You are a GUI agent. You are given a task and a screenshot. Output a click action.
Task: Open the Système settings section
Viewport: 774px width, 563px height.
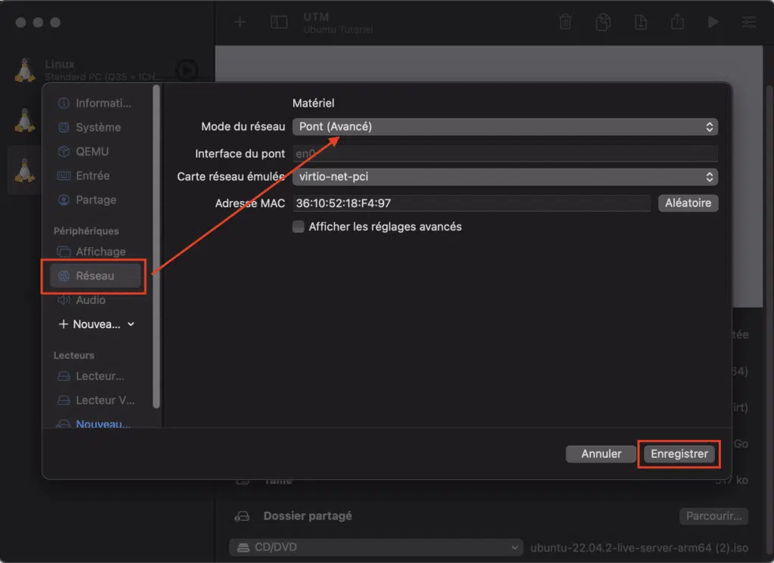coord(95,127)
